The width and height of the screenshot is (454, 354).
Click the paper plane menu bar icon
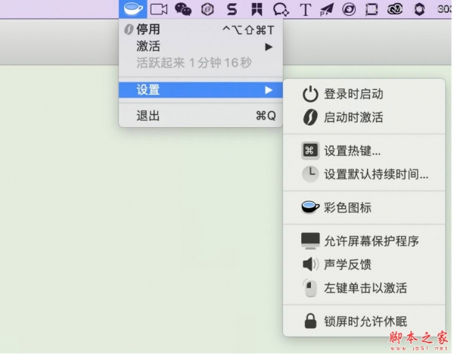327,9
